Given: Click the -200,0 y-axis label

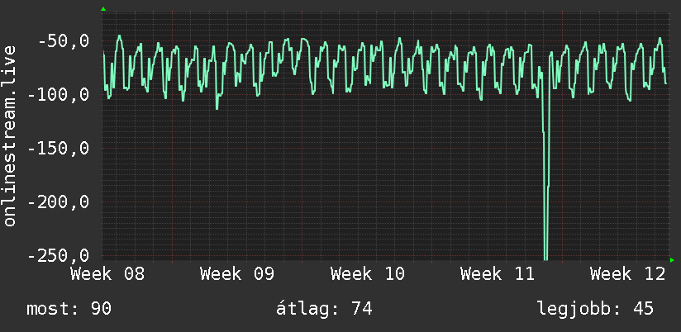Looking at the screenshot, I should [x=58, y=202].
